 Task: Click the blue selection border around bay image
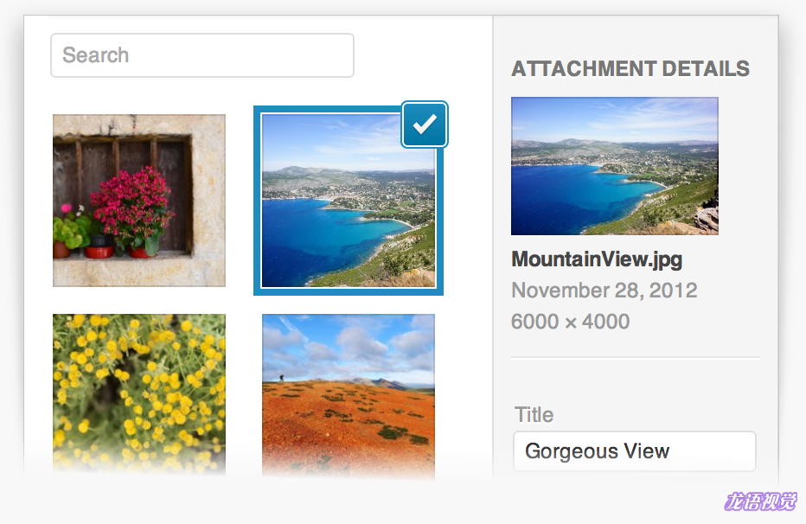click(257, 201)
